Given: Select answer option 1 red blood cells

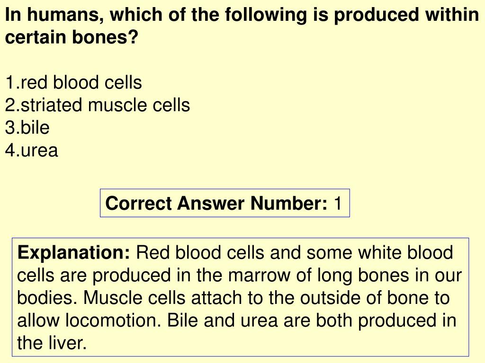Looking at the screenshot, I should point(73,82).
